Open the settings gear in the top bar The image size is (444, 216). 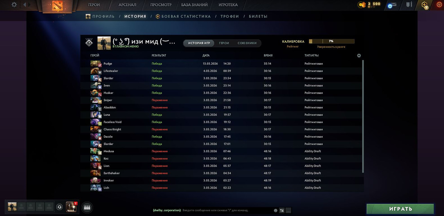coord(14,5)
